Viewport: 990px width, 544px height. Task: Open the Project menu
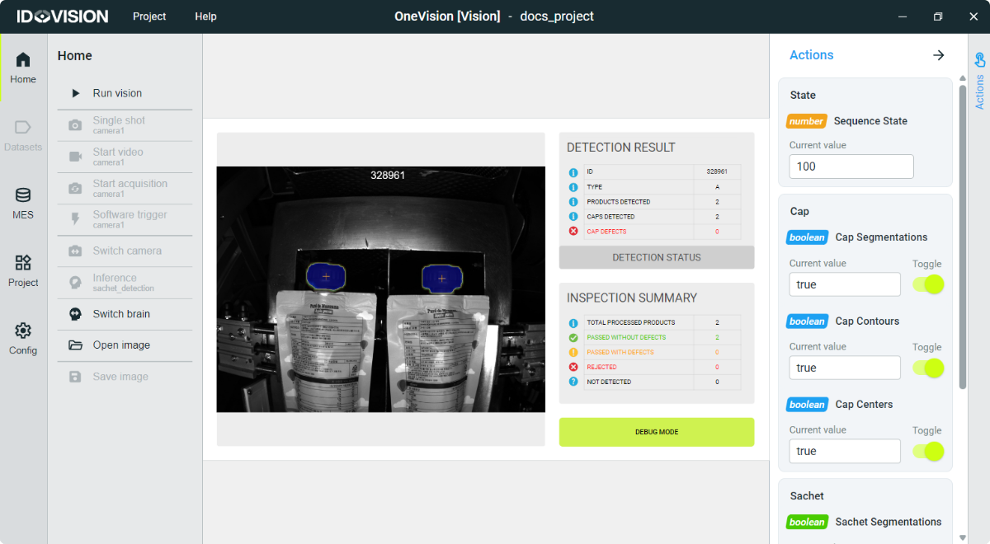149,16
